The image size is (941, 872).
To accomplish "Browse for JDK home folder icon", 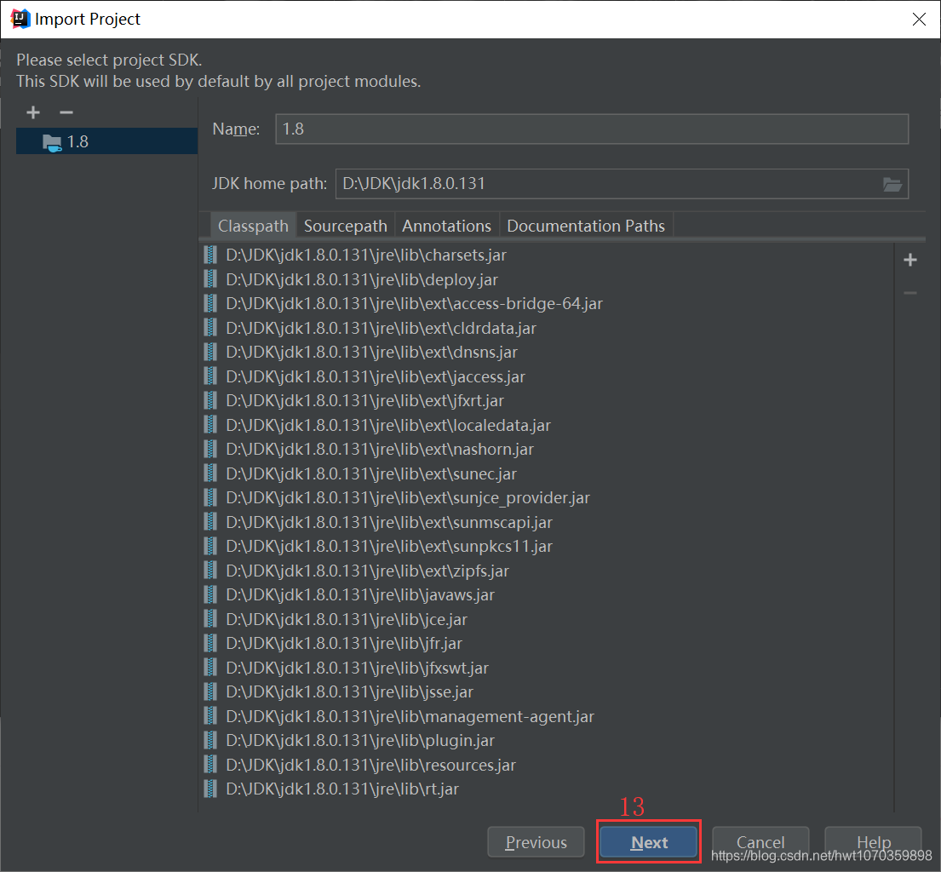I will point(892,184).
